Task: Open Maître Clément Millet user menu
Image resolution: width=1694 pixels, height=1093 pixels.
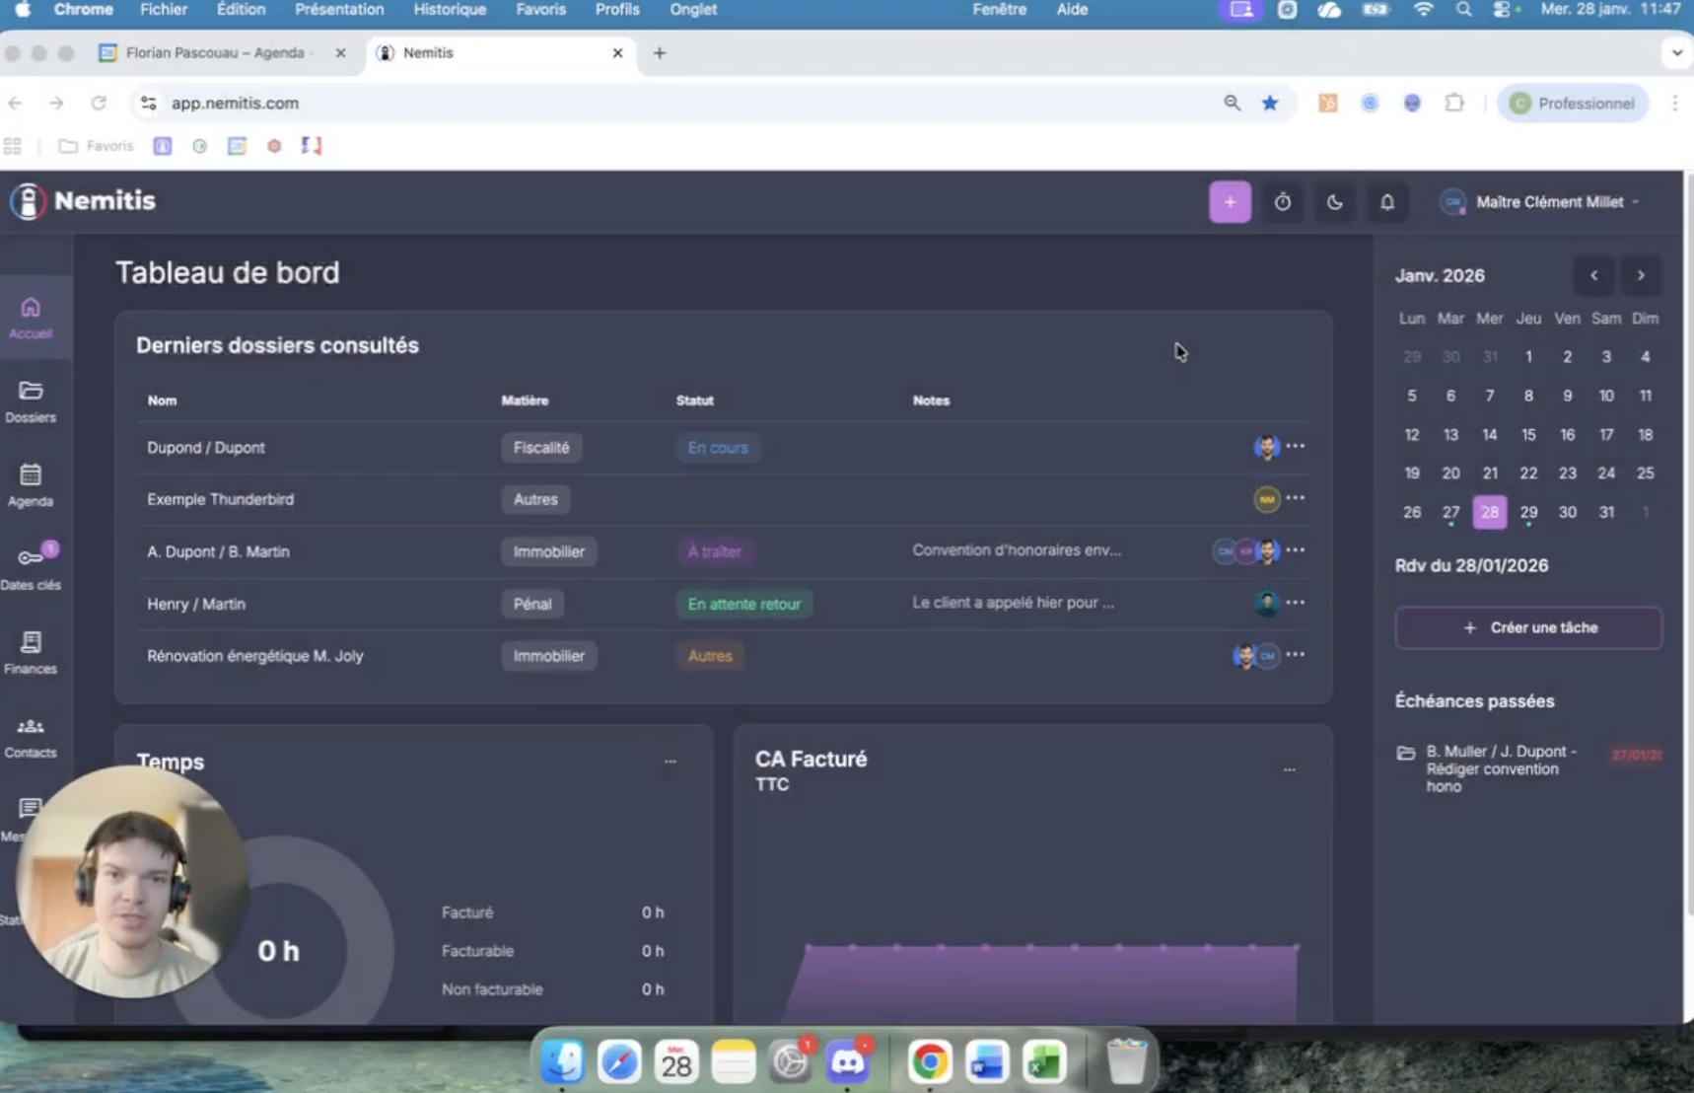Action: [1539, 202]
